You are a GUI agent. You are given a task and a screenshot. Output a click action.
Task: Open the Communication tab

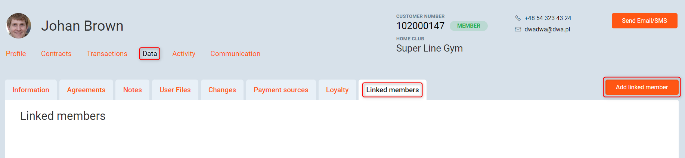point(235,53)
